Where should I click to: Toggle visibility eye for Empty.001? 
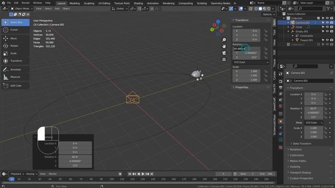(327, 31)
